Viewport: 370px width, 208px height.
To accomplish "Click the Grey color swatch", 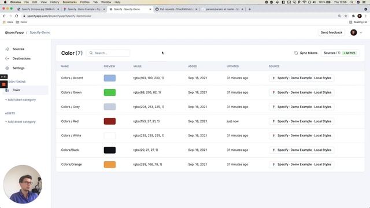I will tap(110, 107).
